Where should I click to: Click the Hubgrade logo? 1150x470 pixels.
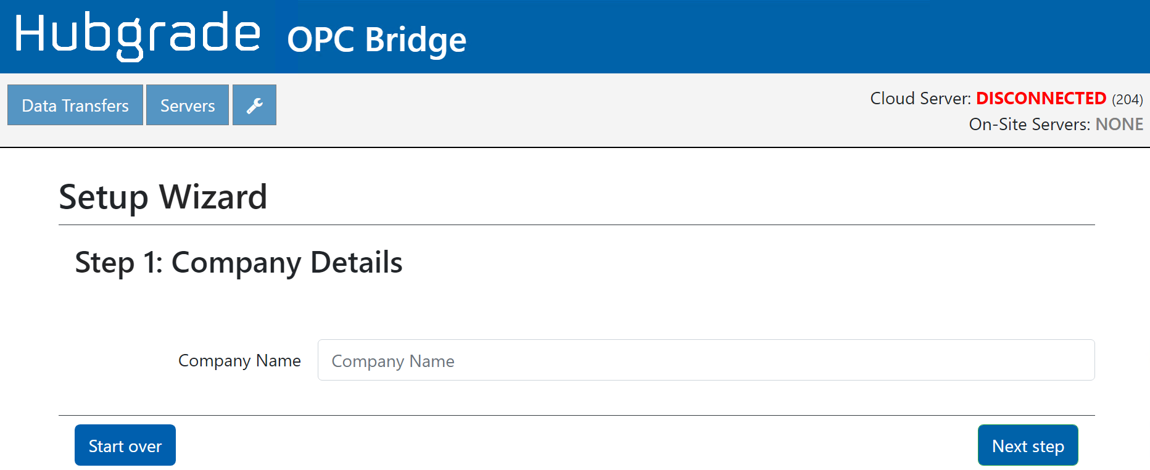coord(137,35)
